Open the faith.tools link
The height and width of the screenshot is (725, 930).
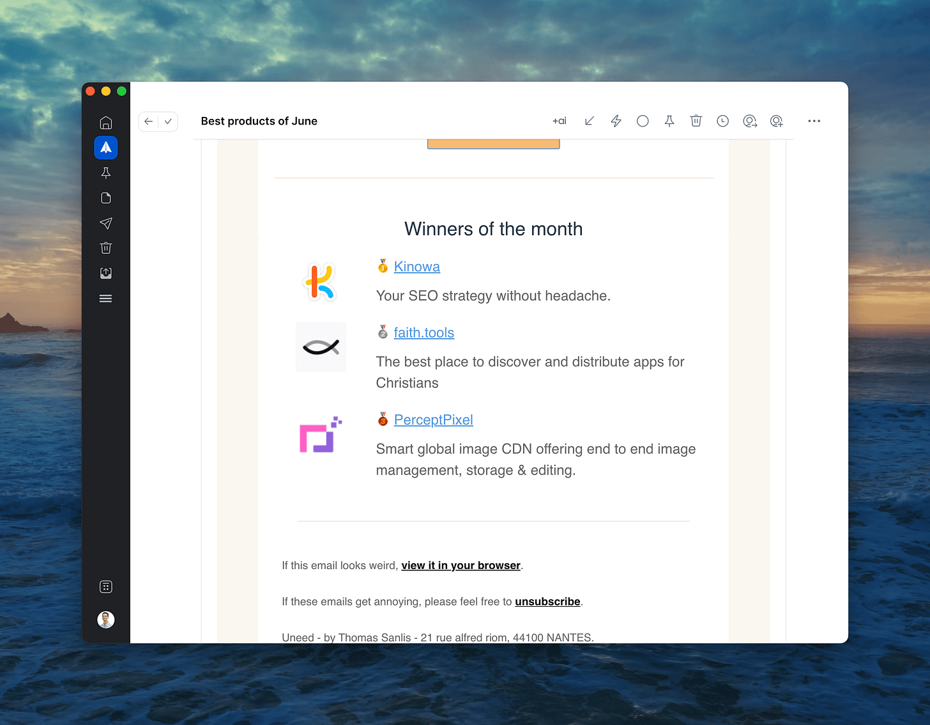[424, 332]
